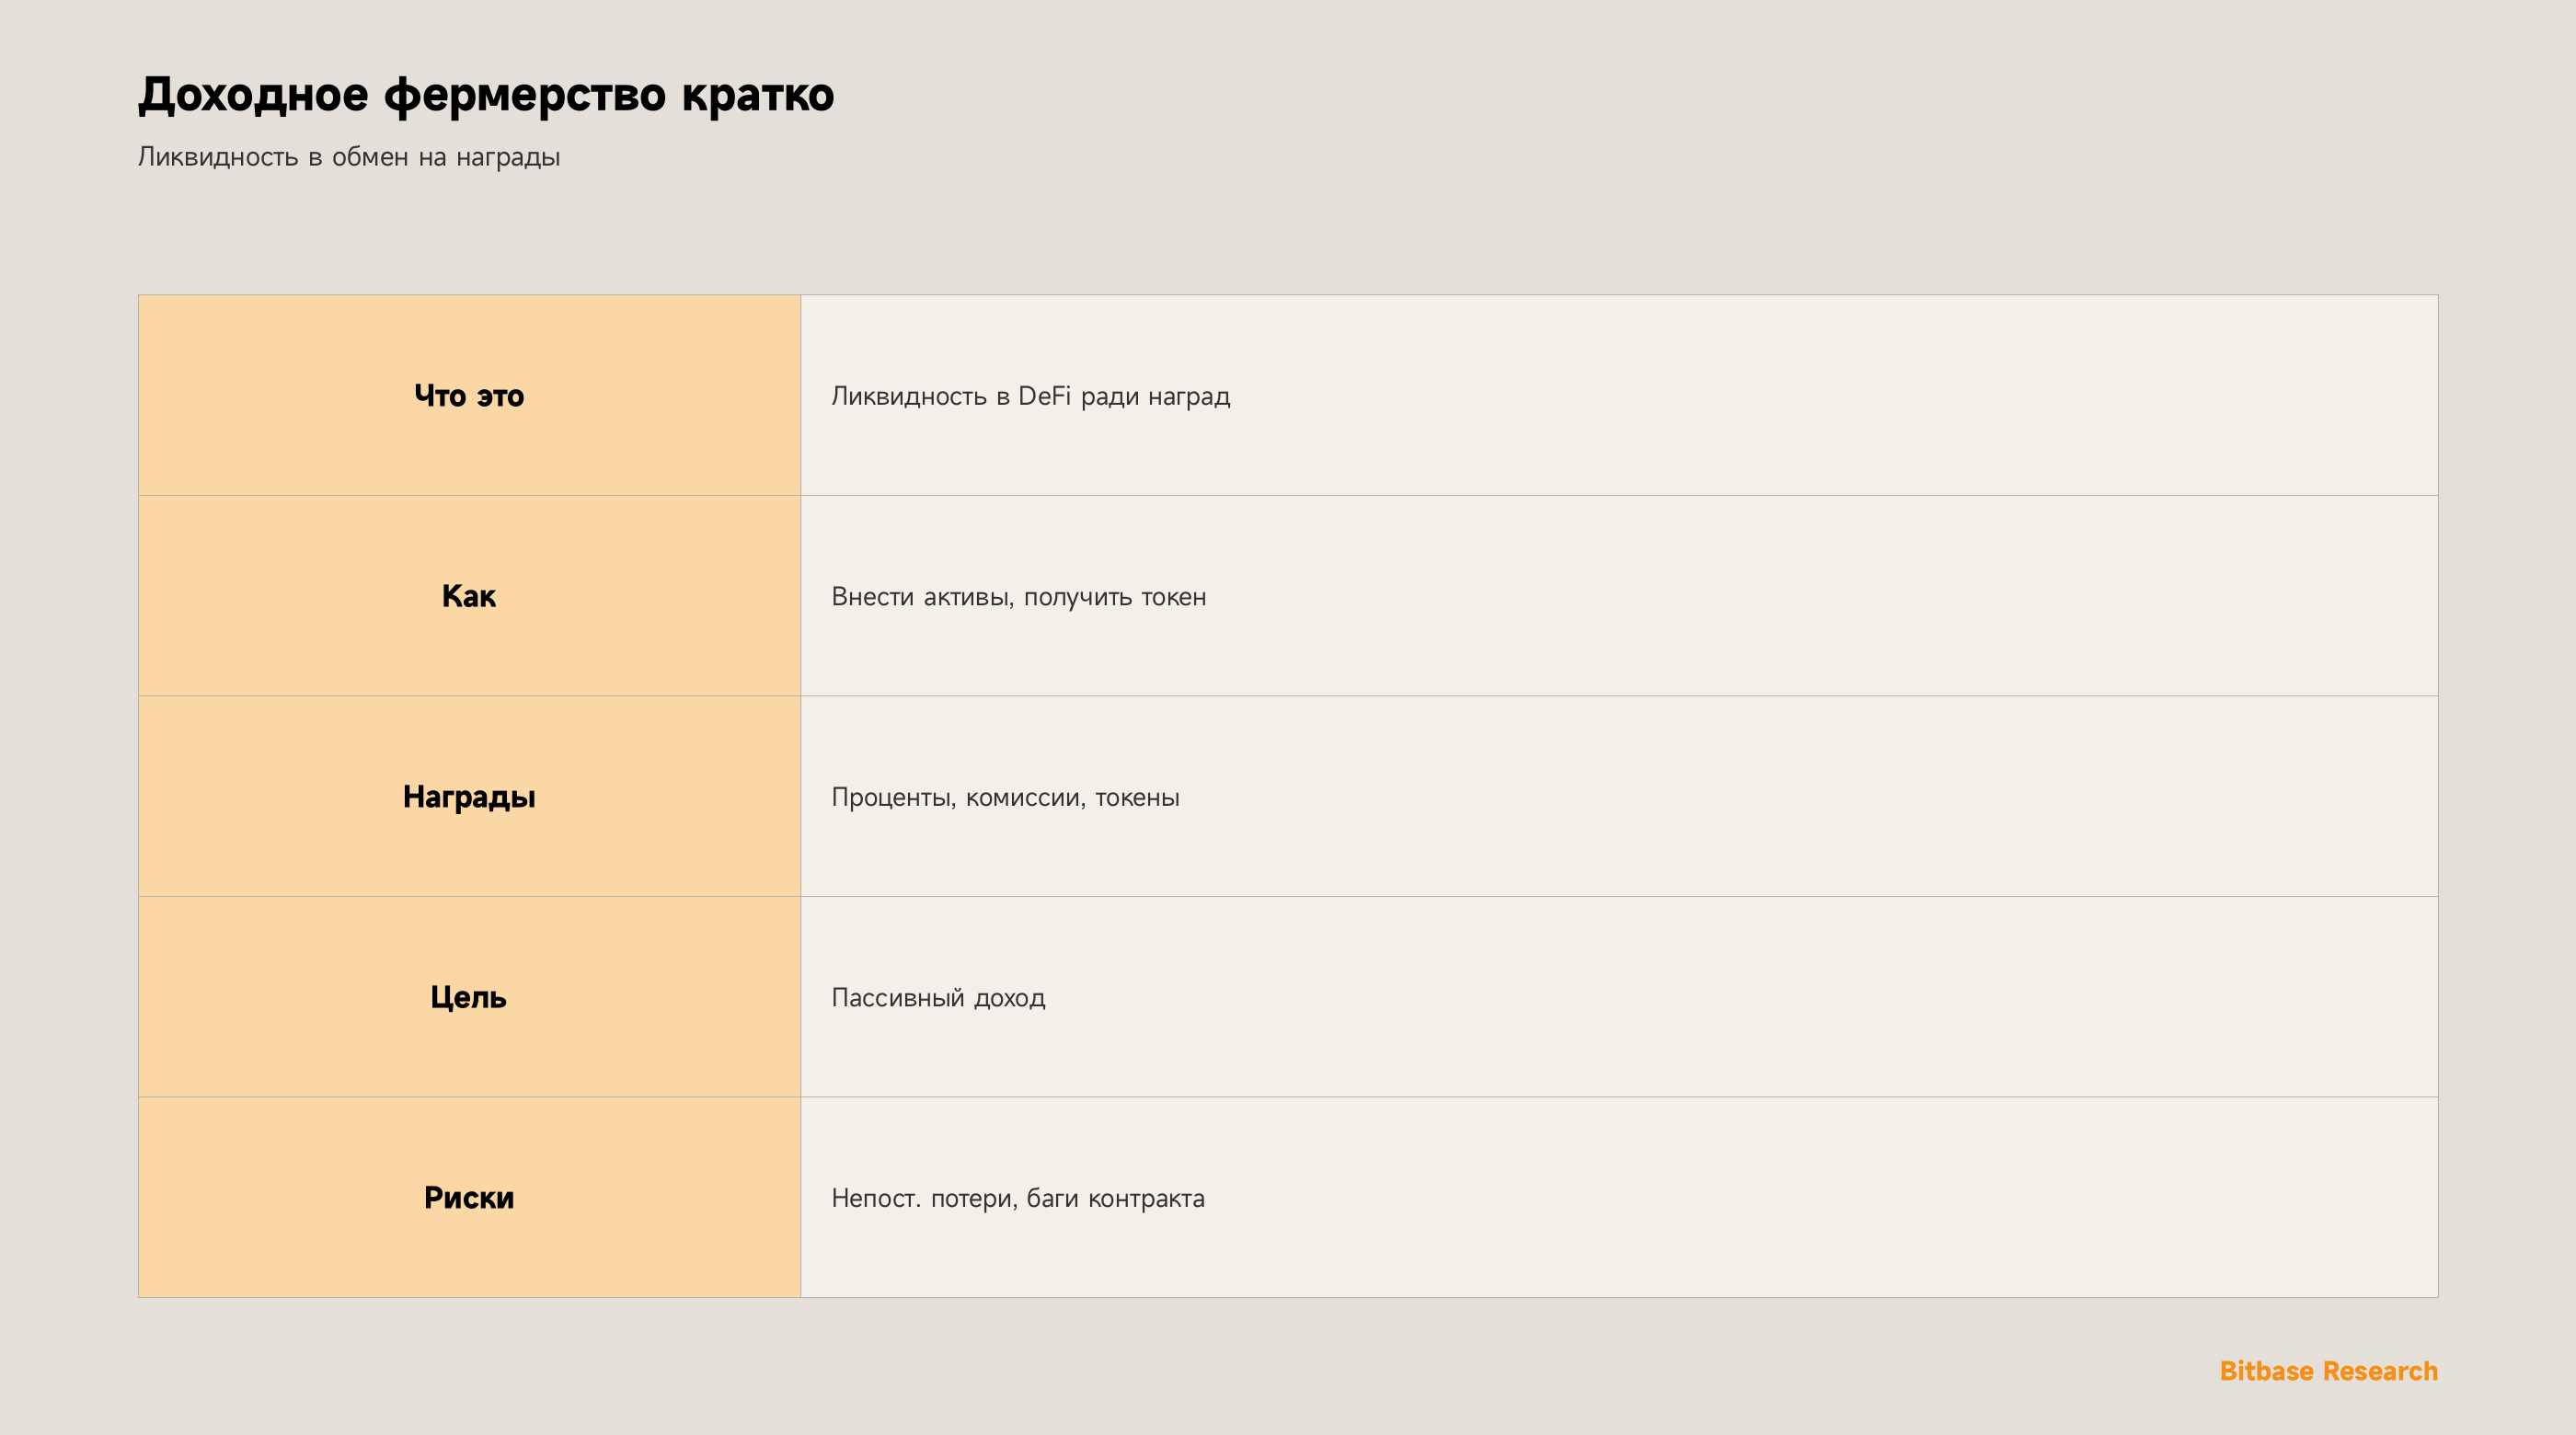Select the 'Награды' row header cell
The image size is (2576, 1435).
[469, 796]
